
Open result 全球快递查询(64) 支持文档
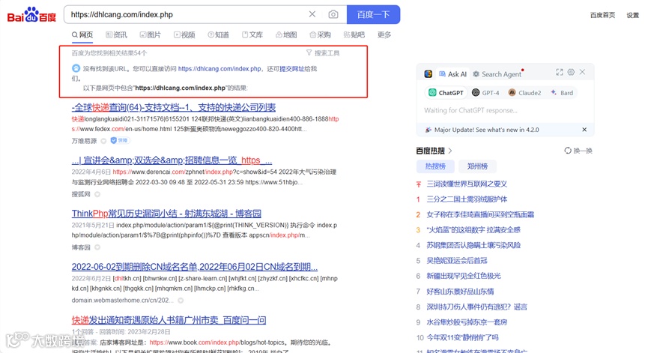[x=174, y=107]
